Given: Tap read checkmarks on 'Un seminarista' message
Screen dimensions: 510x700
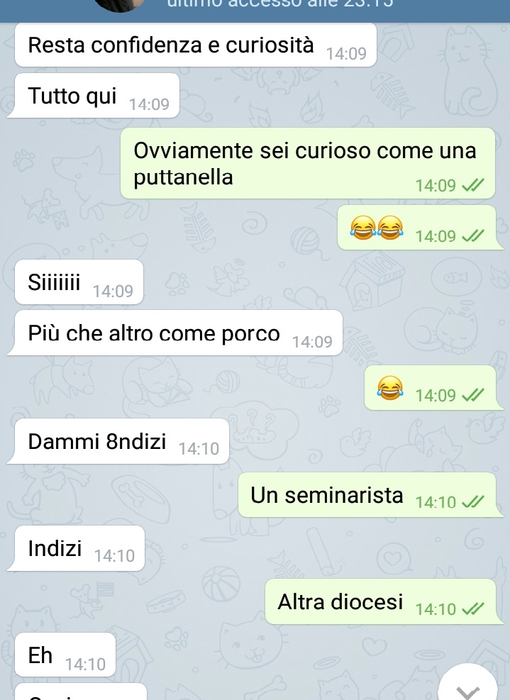Looking at the screenshot, I should (x=473, y=503).
